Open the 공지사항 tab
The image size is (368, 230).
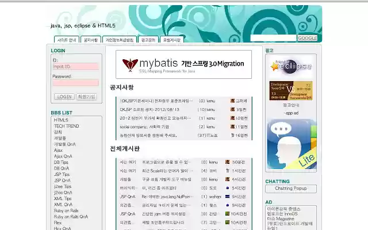tap(91, 40)
